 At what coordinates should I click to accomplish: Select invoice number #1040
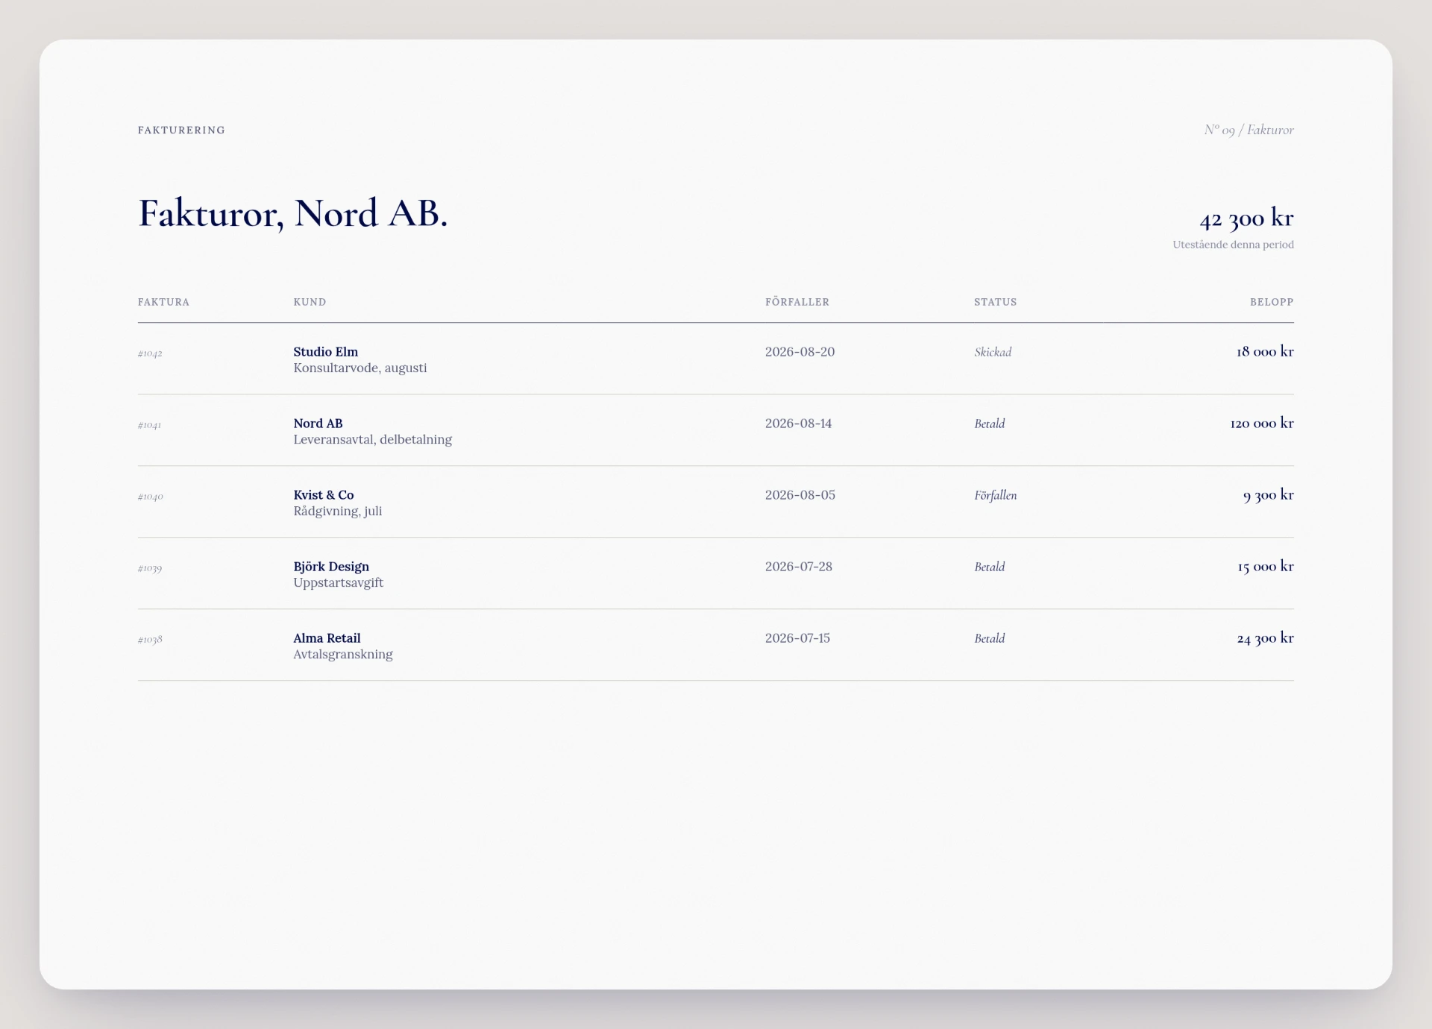click(x=151, y=497)
